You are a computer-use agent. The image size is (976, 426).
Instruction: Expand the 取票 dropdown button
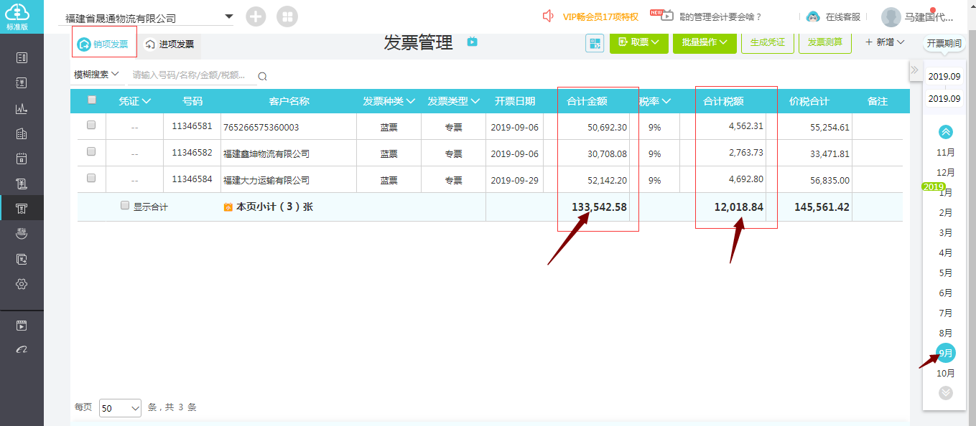pos(638,43)
